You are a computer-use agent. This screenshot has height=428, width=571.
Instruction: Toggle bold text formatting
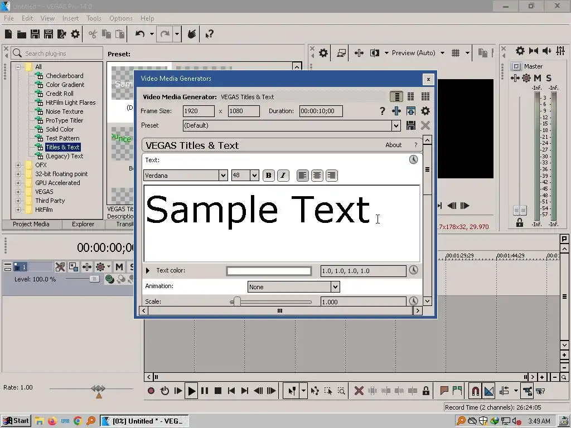(x=269, y=176)
